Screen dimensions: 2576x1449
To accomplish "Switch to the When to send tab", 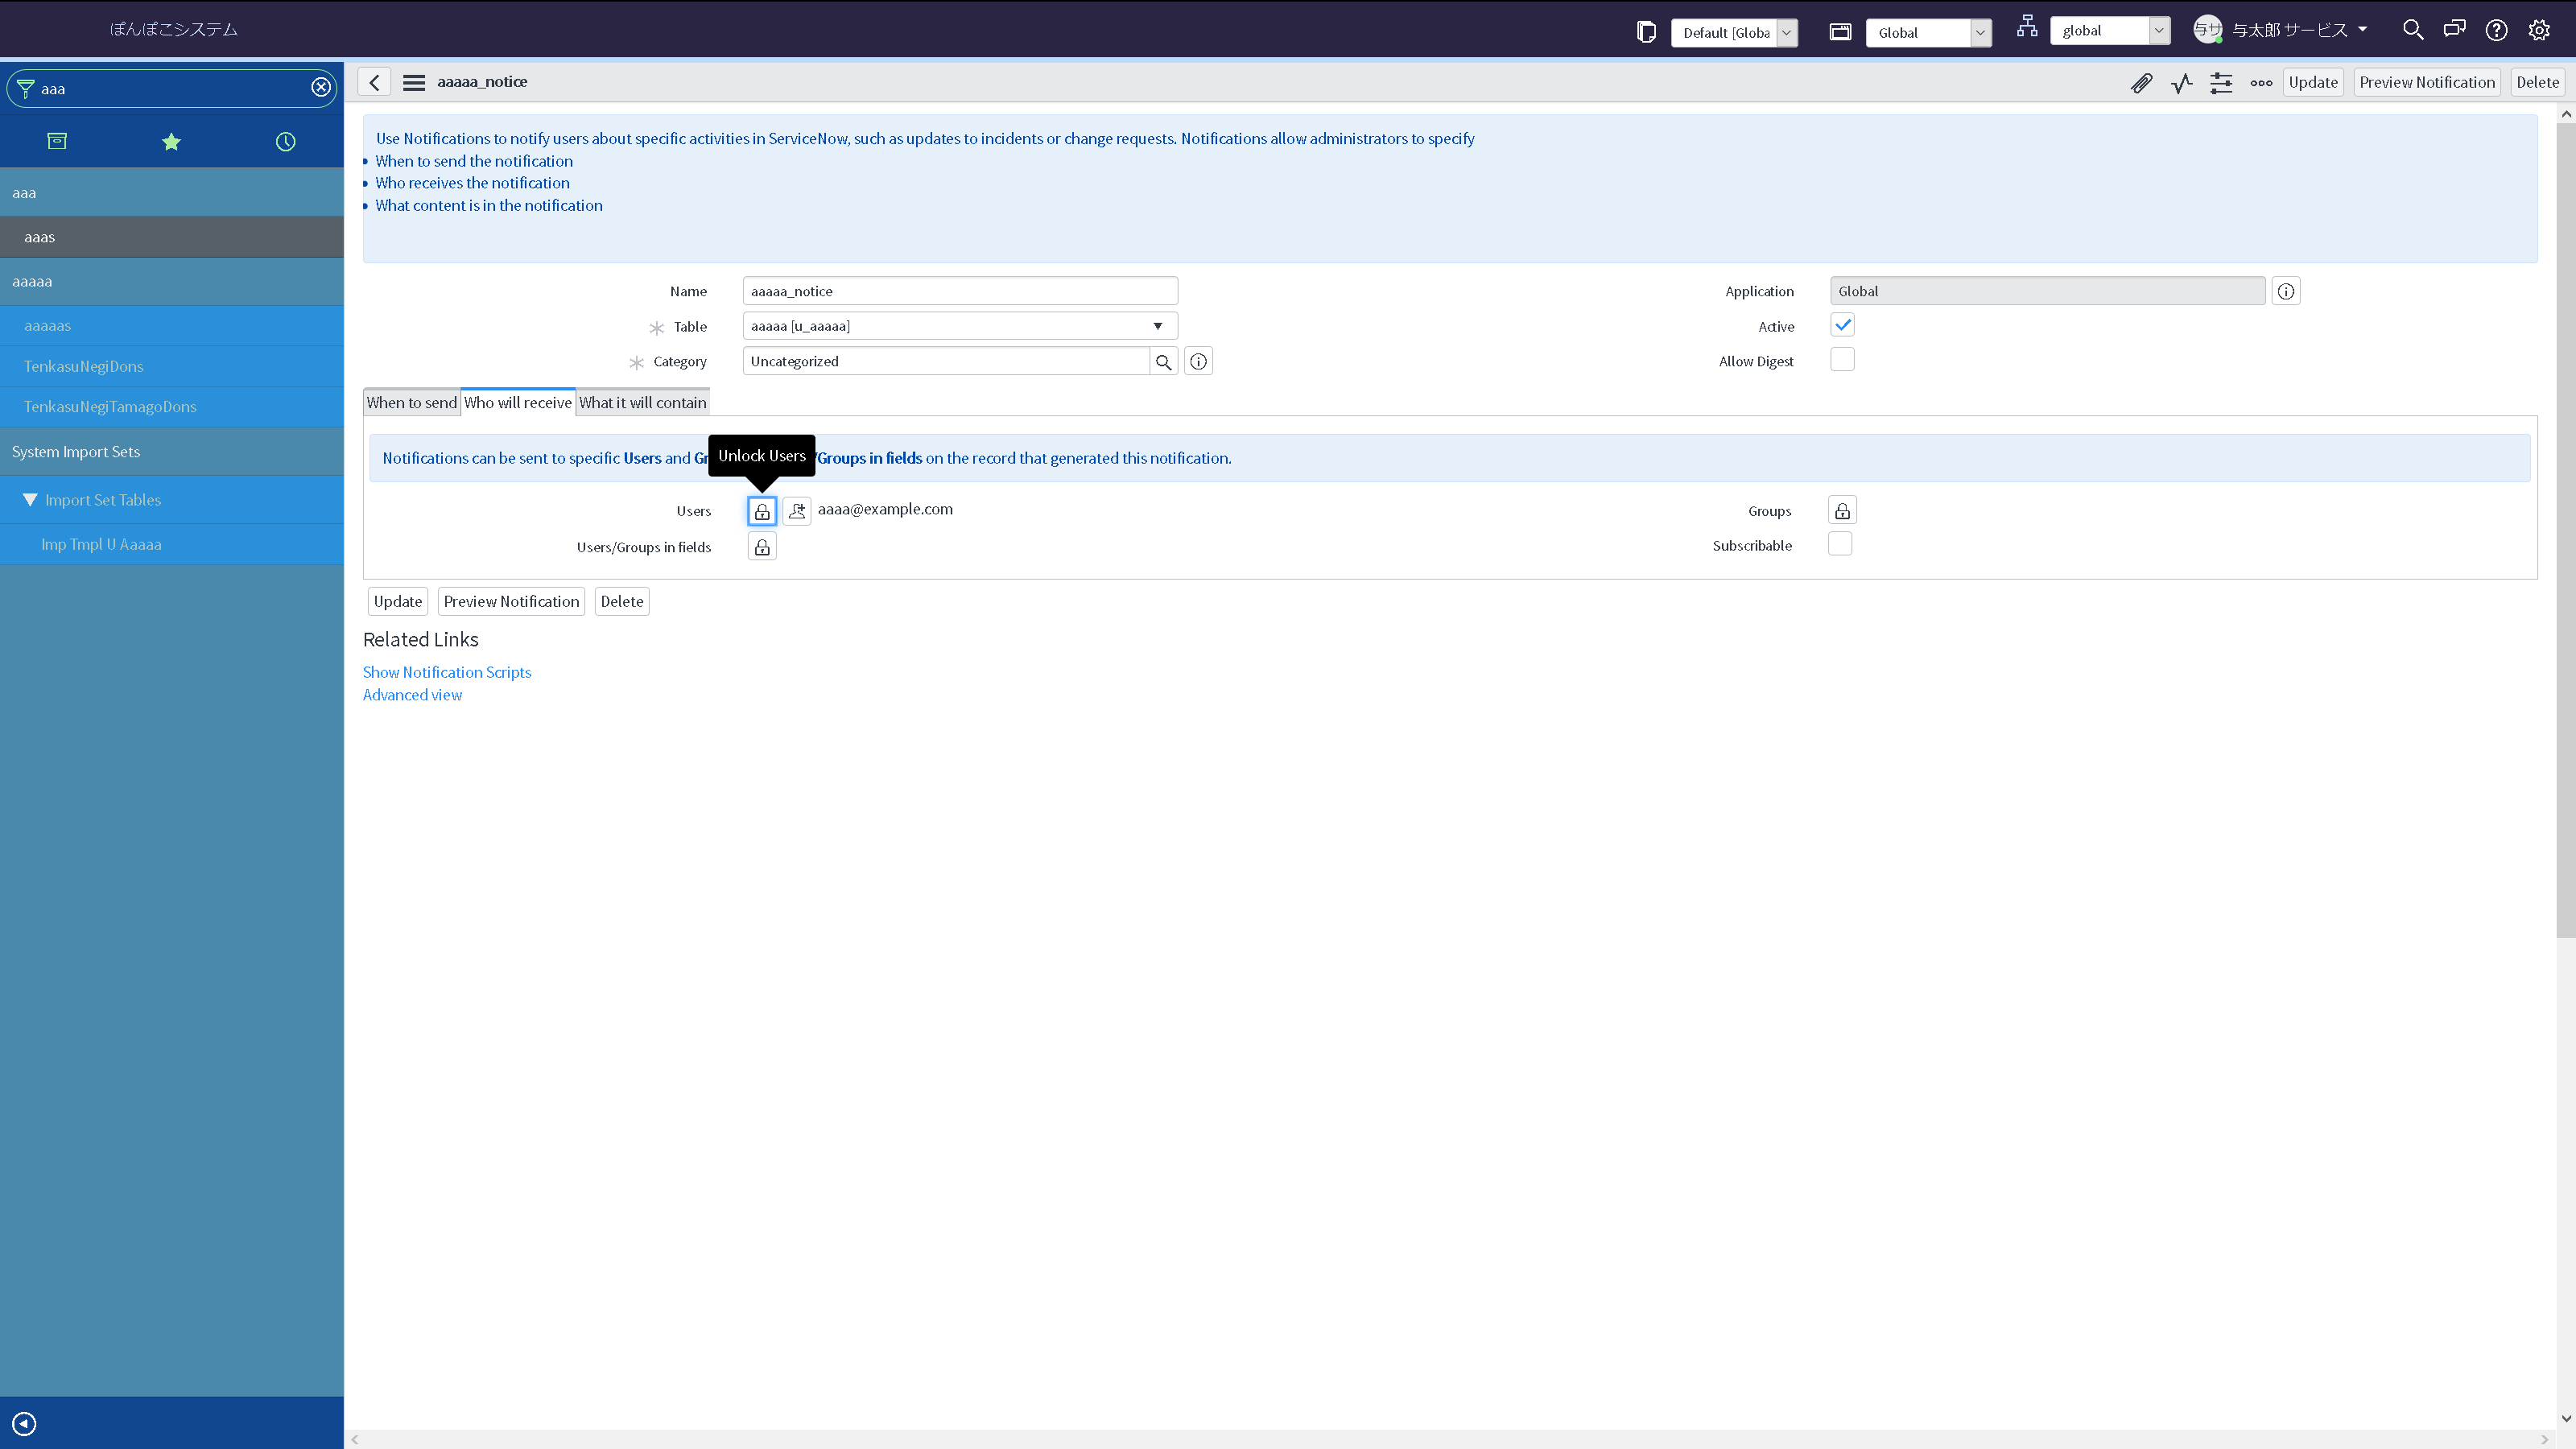I will [x=411, y=403].
